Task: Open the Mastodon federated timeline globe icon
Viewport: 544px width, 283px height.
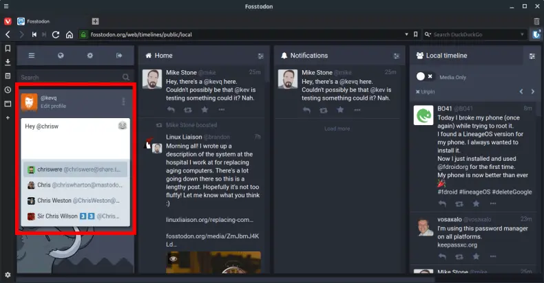Action: click(61, 56)
